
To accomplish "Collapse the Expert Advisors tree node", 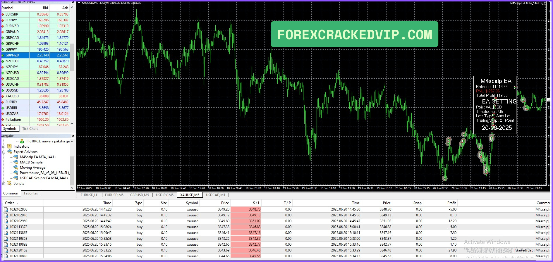I will 4,152.
